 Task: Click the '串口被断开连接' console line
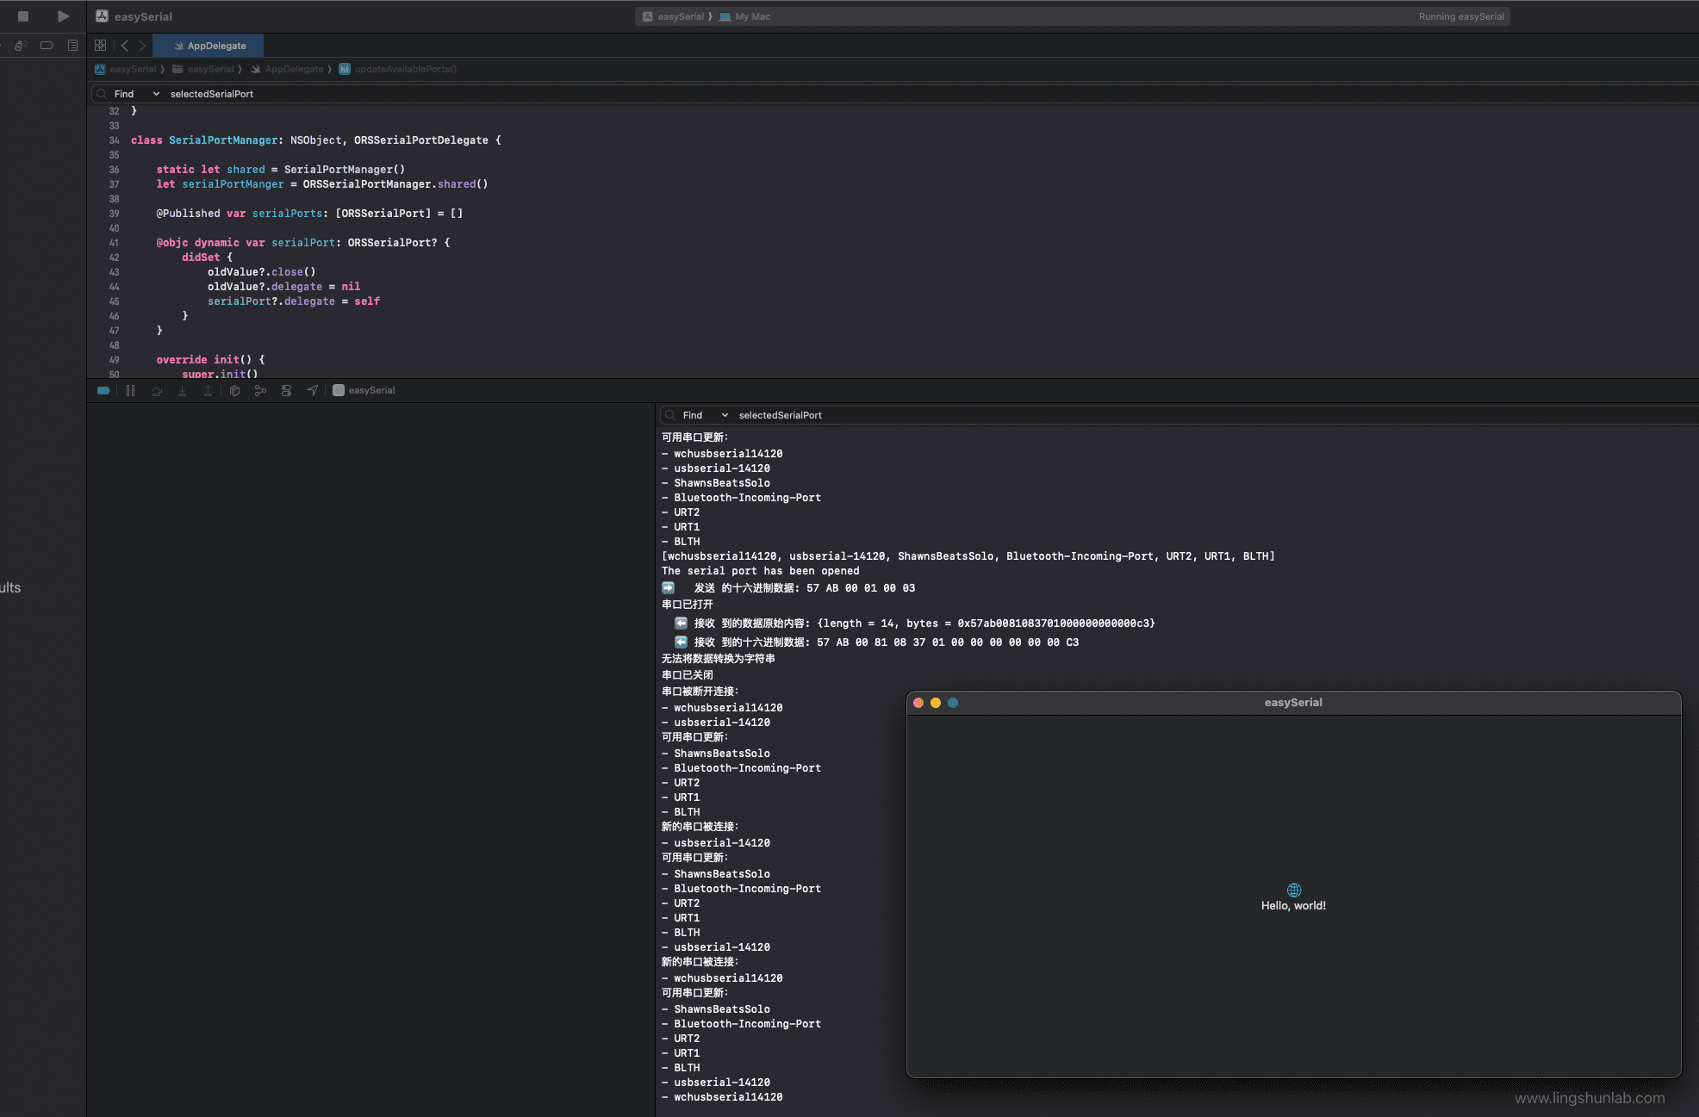coord(700,692)
